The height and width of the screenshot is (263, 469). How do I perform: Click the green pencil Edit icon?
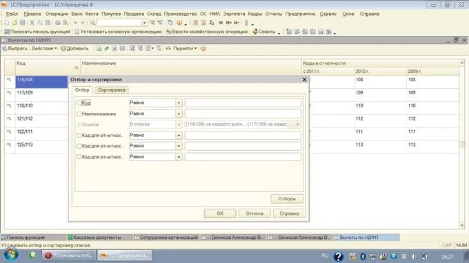[x=106, y=48]
